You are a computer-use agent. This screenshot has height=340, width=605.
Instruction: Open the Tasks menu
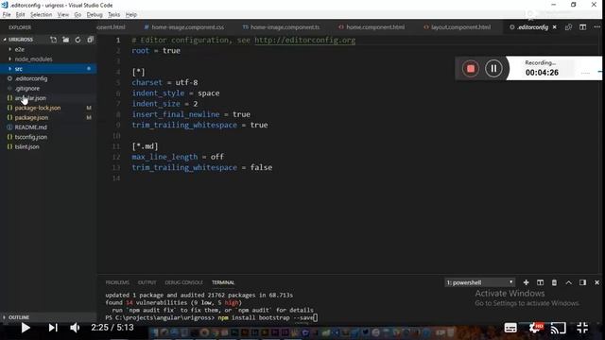click(113, 15)
